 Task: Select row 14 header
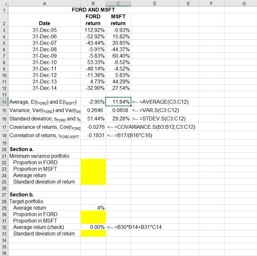[4, 102]
